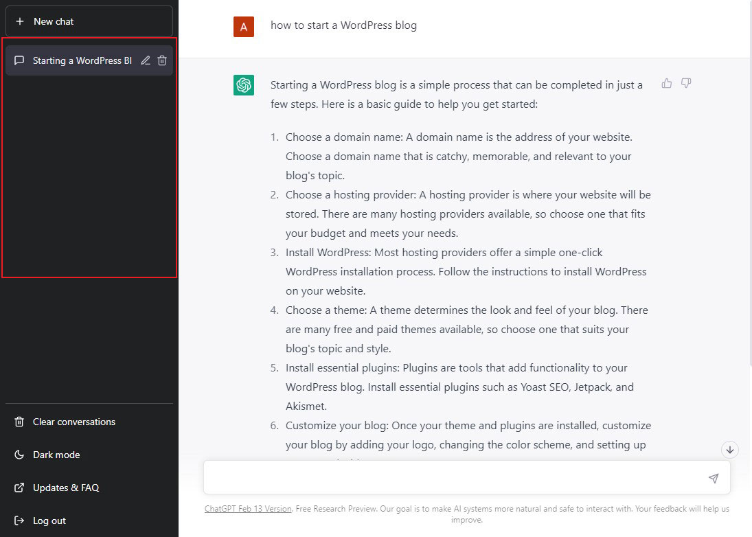Open the ChatGPT Feb 13 Version link
752x537 pixels.
[x=248, y=509]
